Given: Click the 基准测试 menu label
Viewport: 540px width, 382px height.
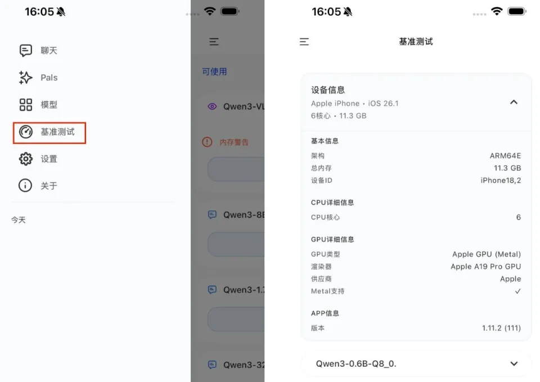Looking at the screenshot, I should (57, 132).
